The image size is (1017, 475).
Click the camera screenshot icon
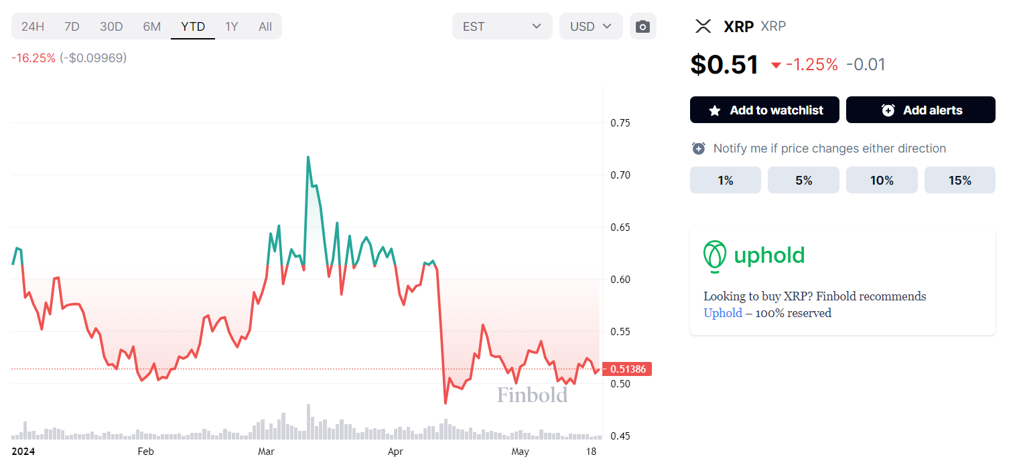[x=642, y=27]
